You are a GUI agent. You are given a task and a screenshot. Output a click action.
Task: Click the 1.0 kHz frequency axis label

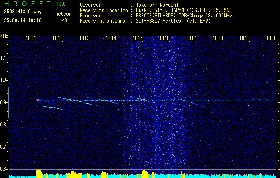[3, 81]
